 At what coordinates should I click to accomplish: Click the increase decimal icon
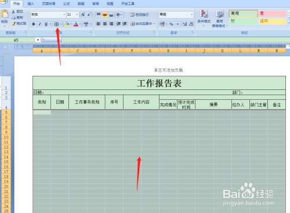coord(185,24)
